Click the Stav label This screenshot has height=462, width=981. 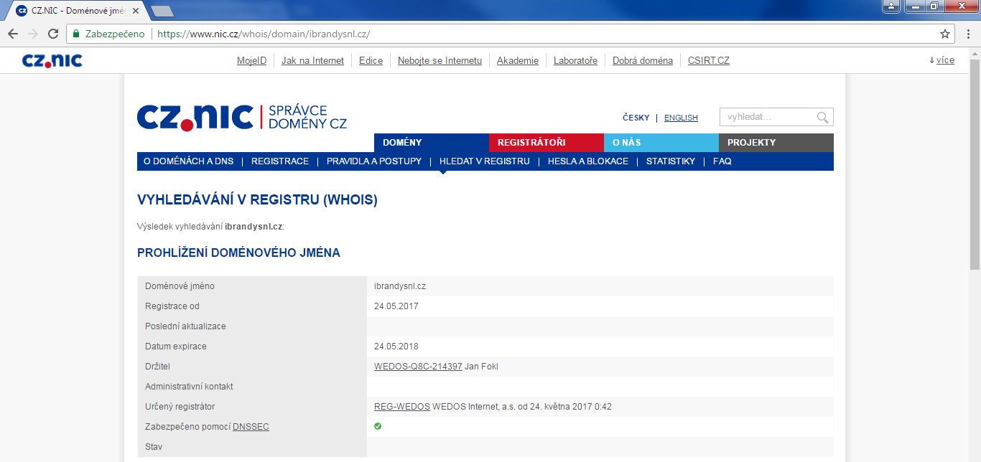tap(154, 447)
